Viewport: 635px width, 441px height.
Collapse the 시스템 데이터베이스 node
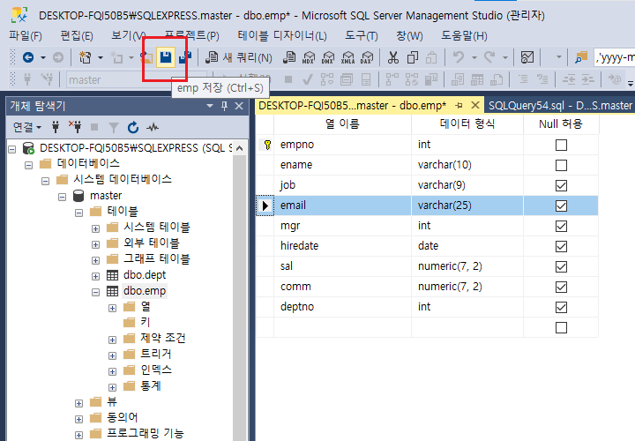[45, 181]
